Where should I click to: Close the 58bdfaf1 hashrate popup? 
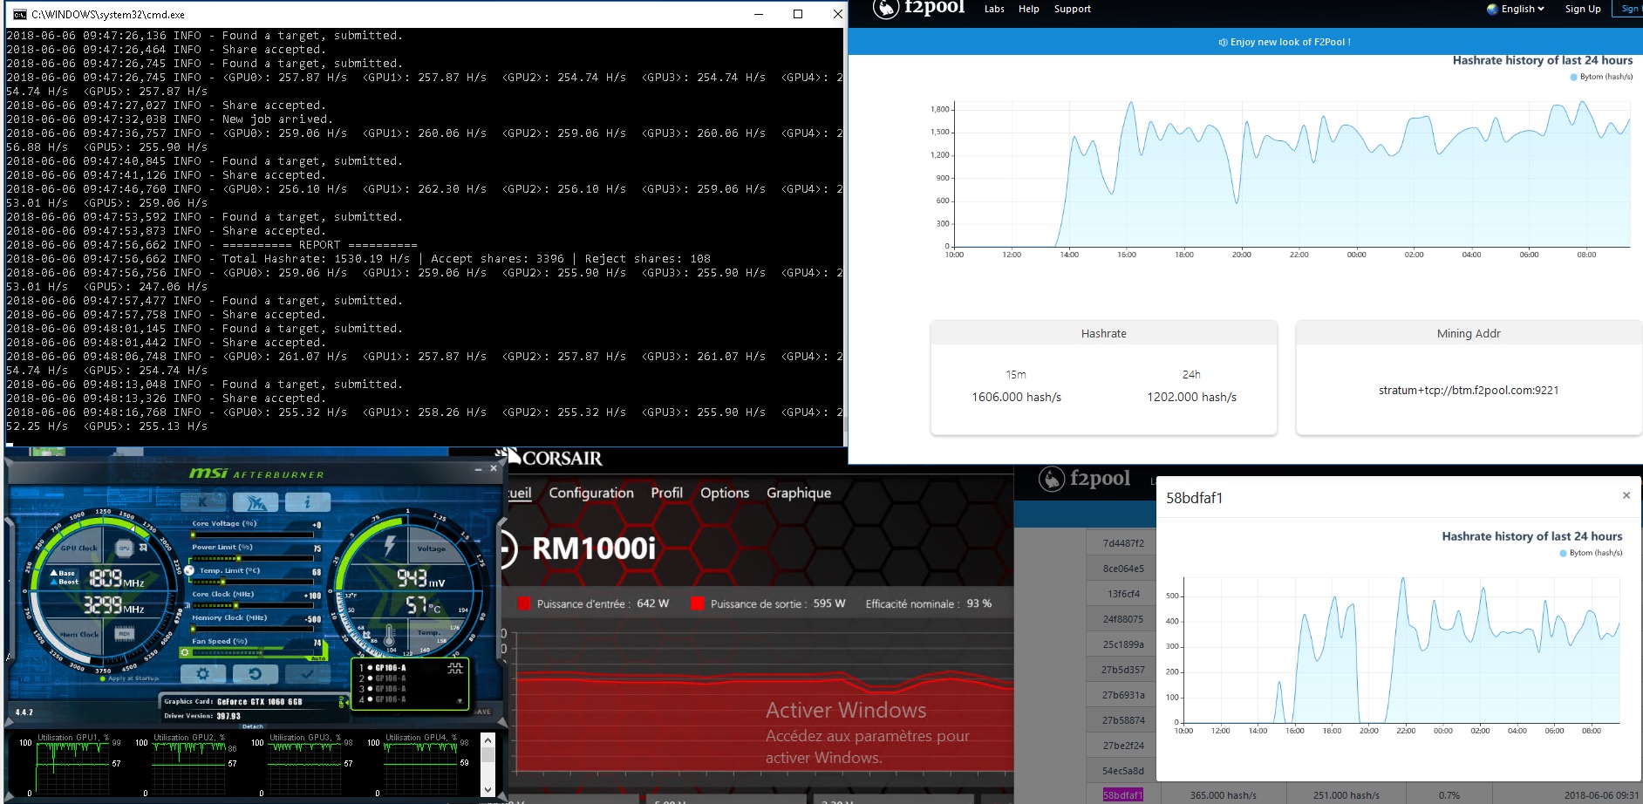pos(1626,495)
